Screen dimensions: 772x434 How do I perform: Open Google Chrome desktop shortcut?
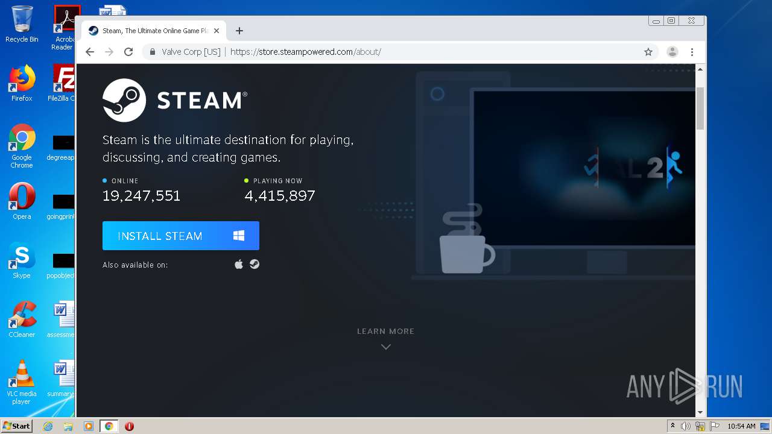coord(22,146)
